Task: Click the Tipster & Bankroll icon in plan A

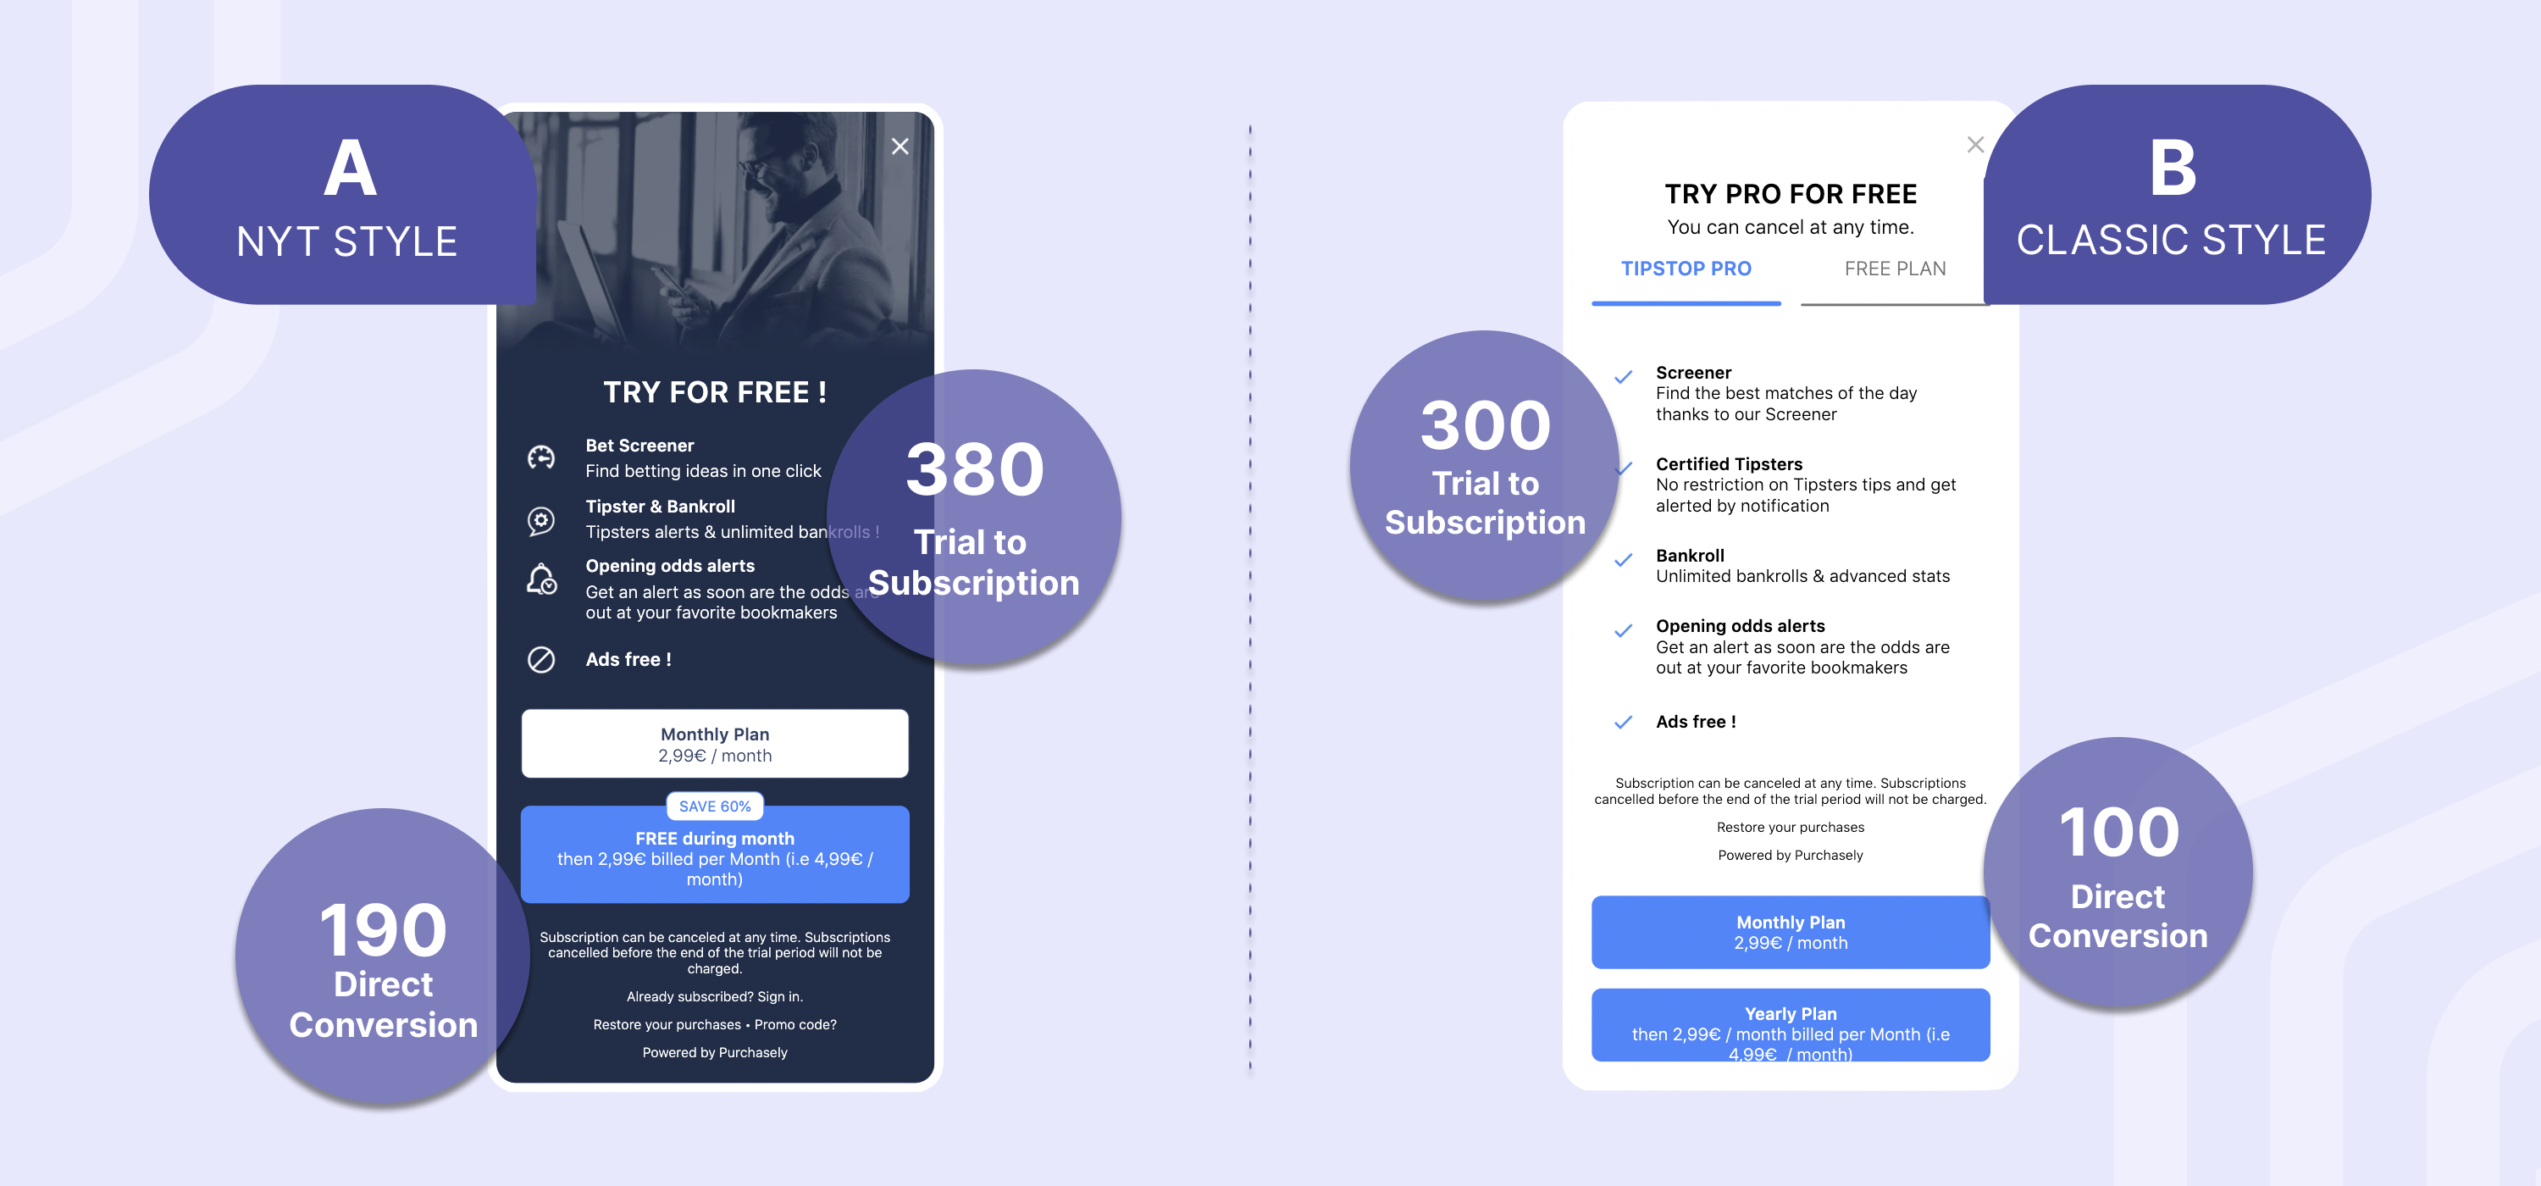Action: [x=540, y=522]
